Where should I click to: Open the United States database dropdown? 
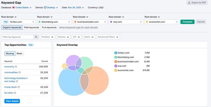point(23,7)
